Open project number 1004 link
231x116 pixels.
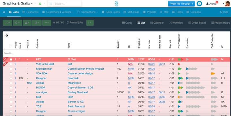[29, 83]
